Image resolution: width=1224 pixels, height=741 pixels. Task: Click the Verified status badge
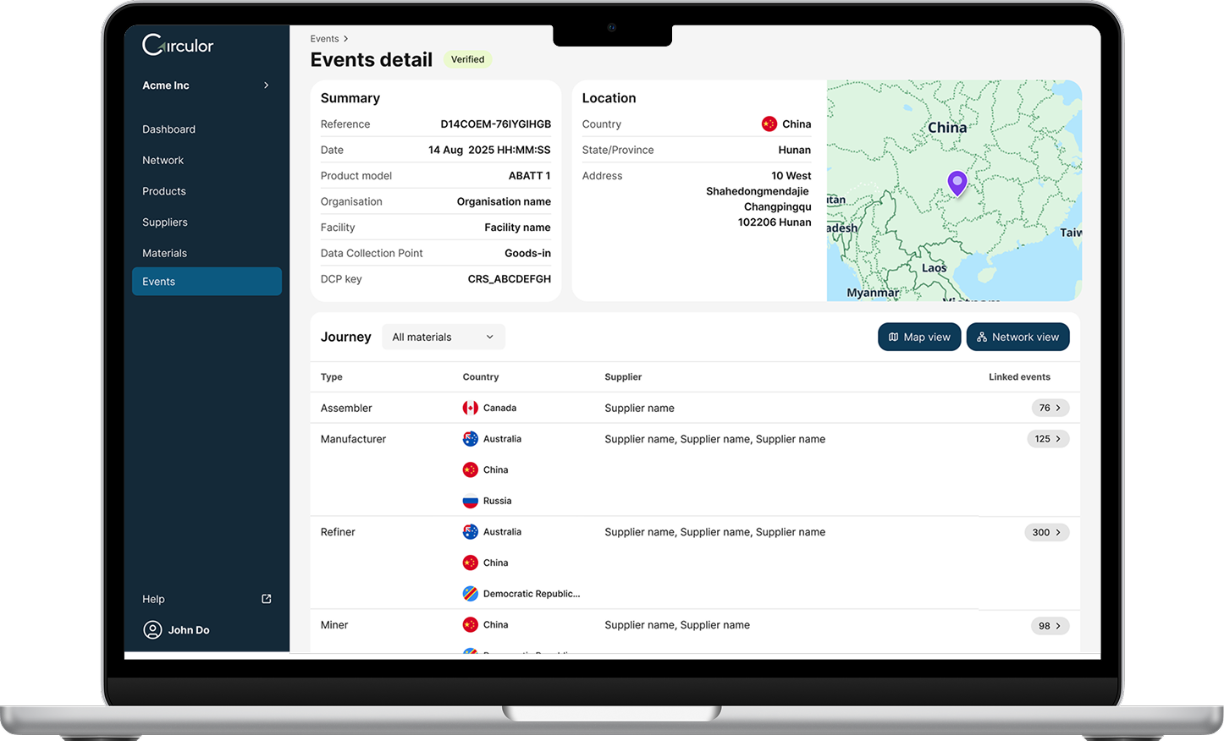tap(467, 59)
